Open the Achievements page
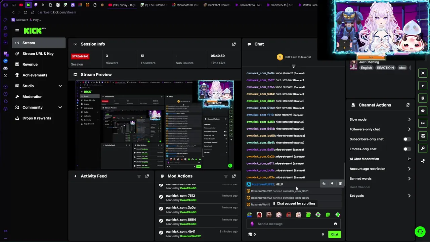The height and width of the screenshot is (242, 430). [x=39, y=75]
